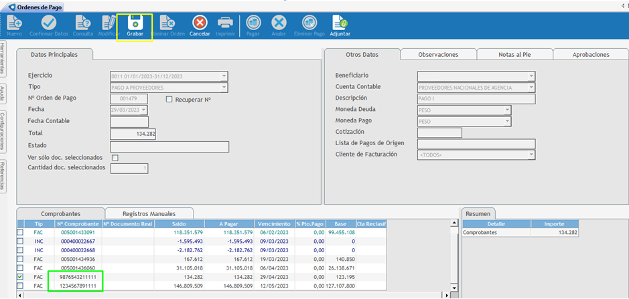This screenshot has width=629, height=299.
Task: Open the Ayuda side panel
Action: [3, 94]
